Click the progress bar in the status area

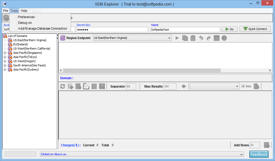(21, 154)
